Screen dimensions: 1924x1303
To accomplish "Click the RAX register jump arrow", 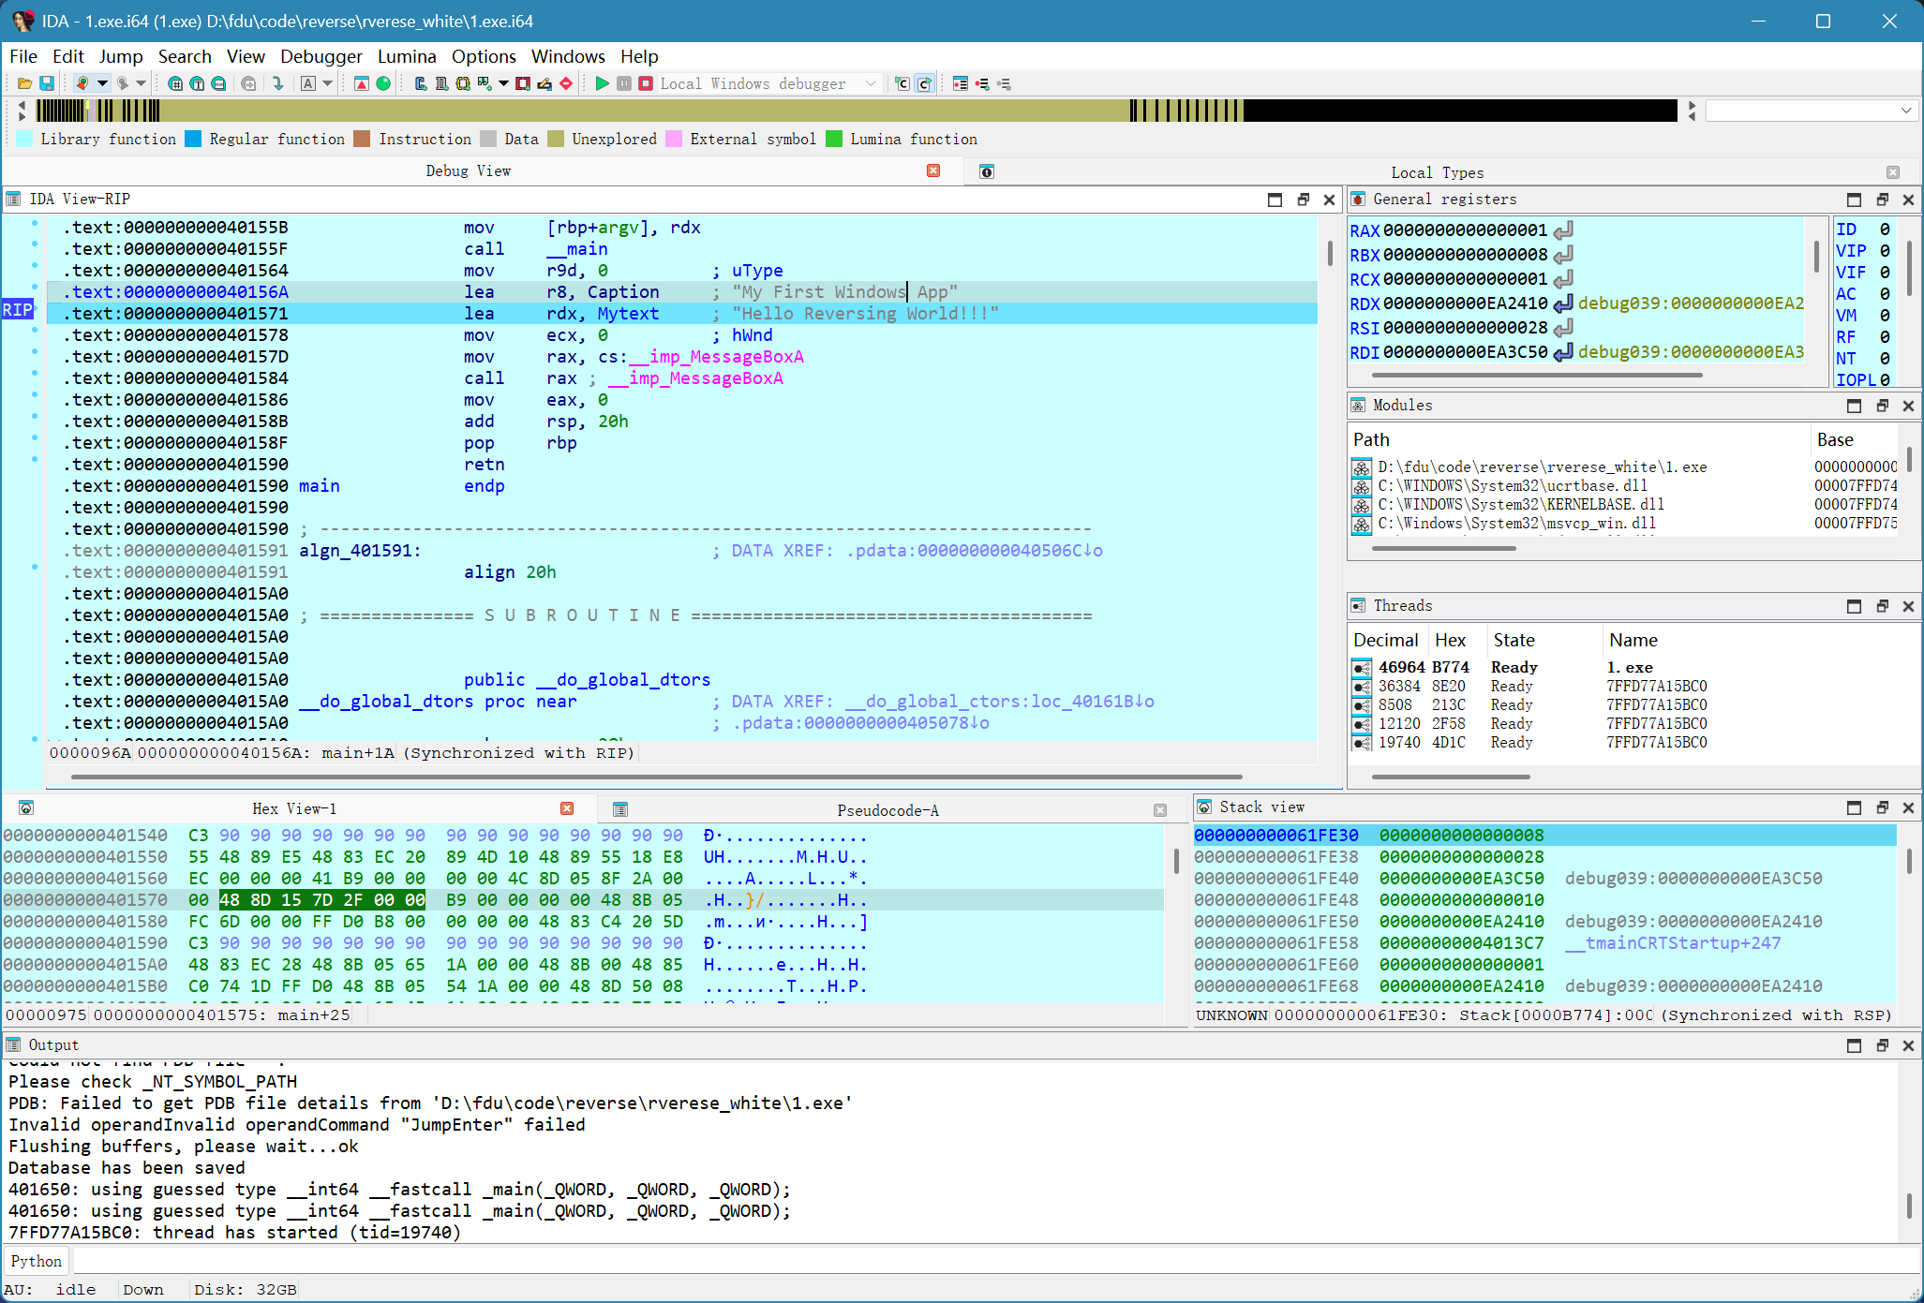I will (x=1563, y=230).
